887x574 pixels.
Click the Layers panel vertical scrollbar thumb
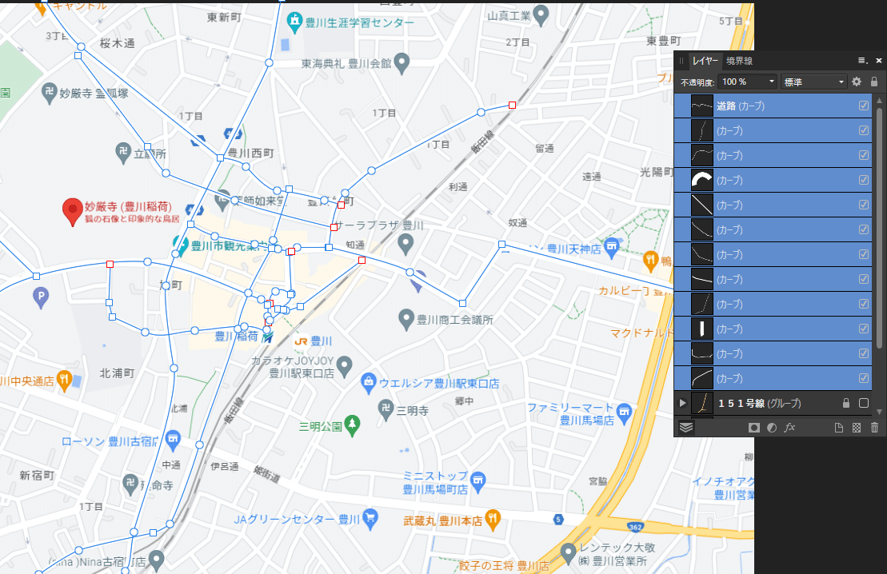[879, 226]
